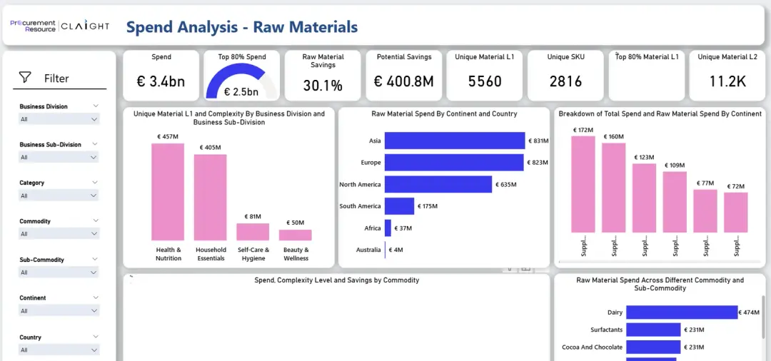Click the Household Essentials pink bar

pyautogui.click(x=211, y=197)
